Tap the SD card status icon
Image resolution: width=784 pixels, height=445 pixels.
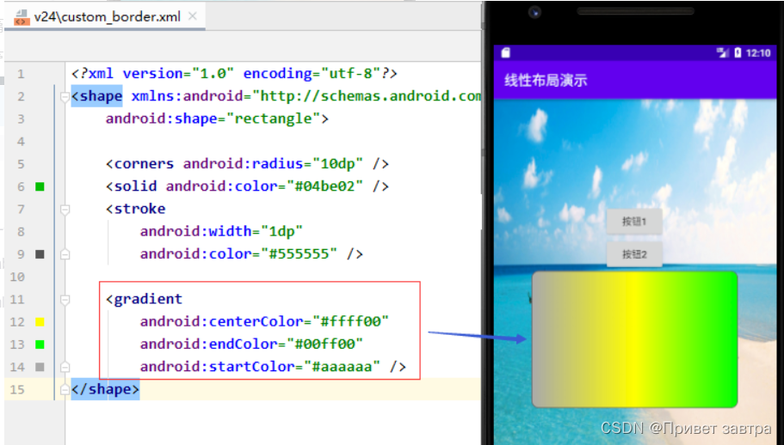505,53
